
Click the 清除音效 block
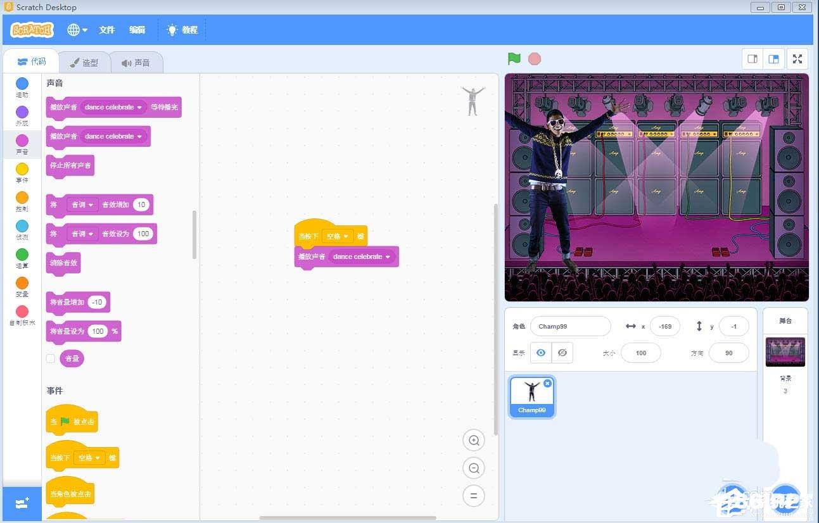[x=63, y=264]
